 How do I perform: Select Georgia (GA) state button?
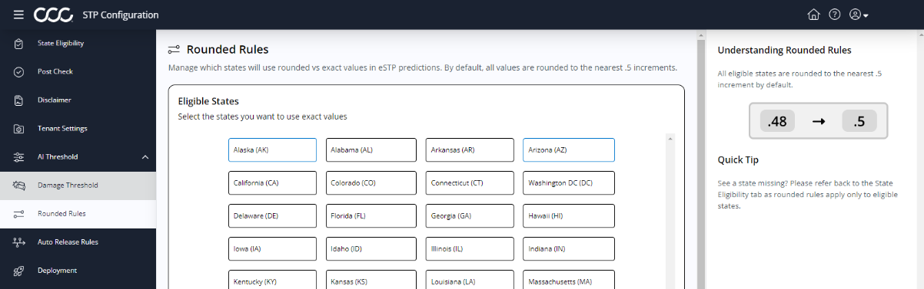tap(470, 216)
